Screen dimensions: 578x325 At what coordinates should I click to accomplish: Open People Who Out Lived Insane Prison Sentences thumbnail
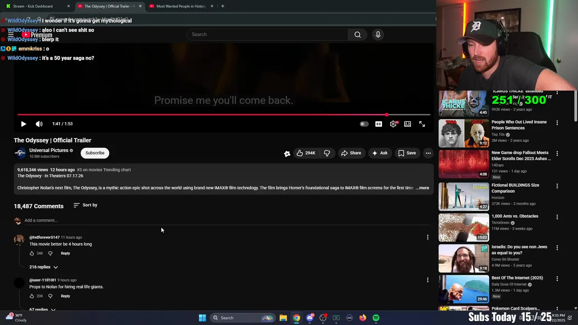pyautogui.click(x=464, y=133)
